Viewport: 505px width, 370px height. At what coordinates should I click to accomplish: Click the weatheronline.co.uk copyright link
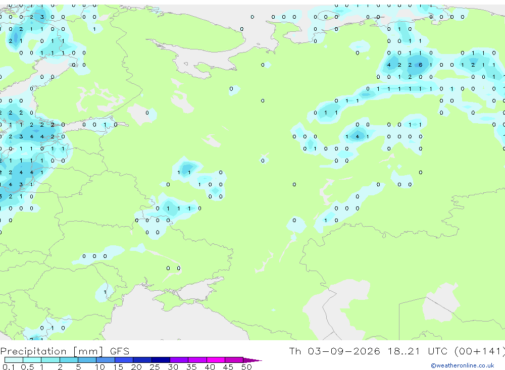(462, 365)
